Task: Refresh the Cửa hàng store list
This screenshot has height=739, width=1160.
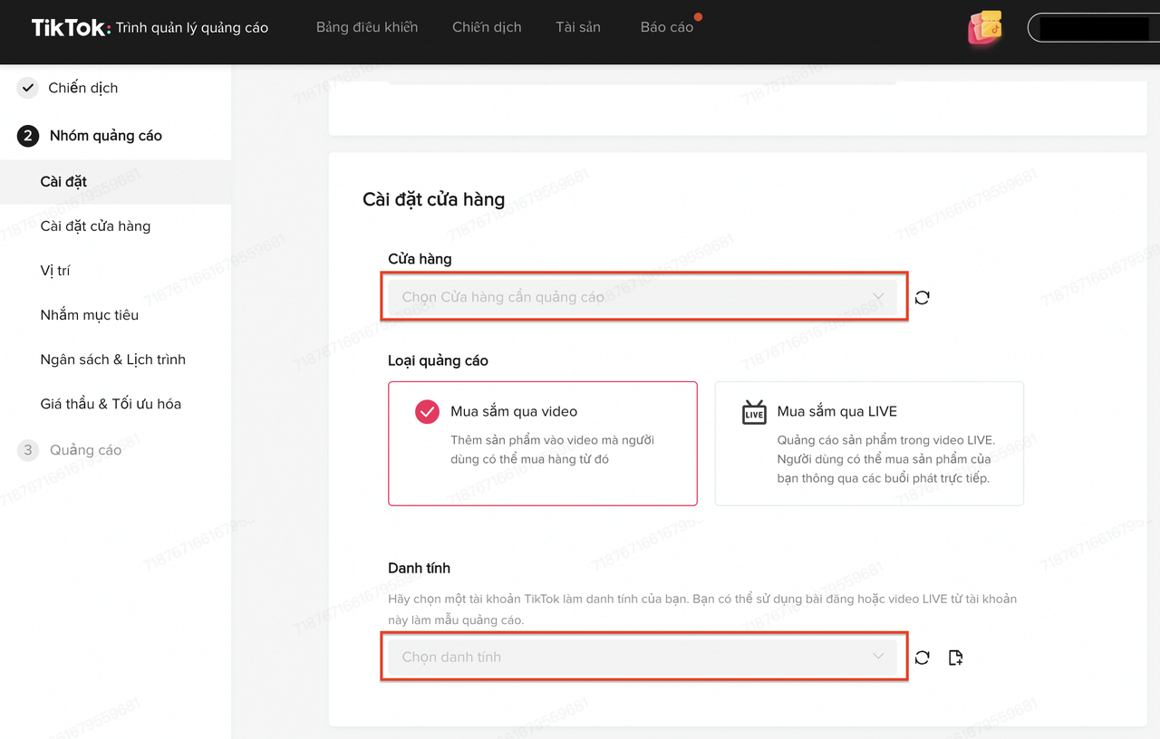Action: tap(922, 298)
